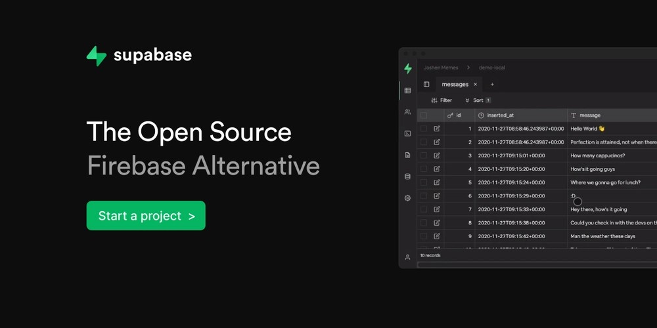The image size is (657, 328).
Task: Select timestamp 2020-11-27T09:15:38+00:00 cell
Action: pyautogui.click(x=521, y=222)
